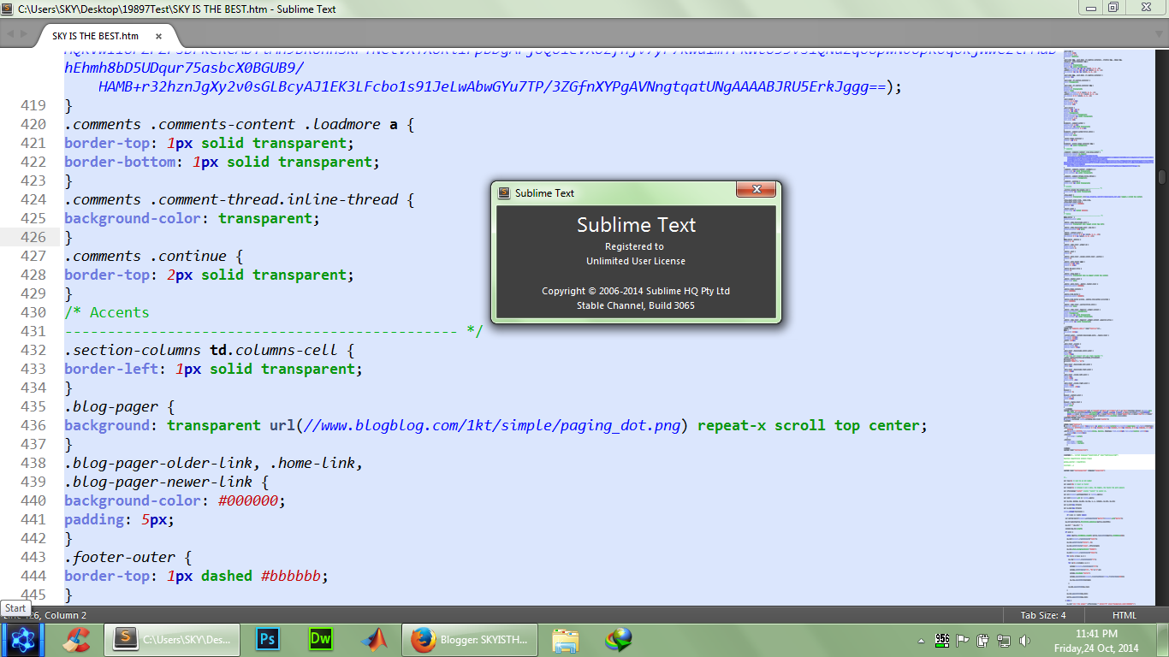
Task: Open the Windows Start orb
Action: pyautogui.click(x=22, y=638)
